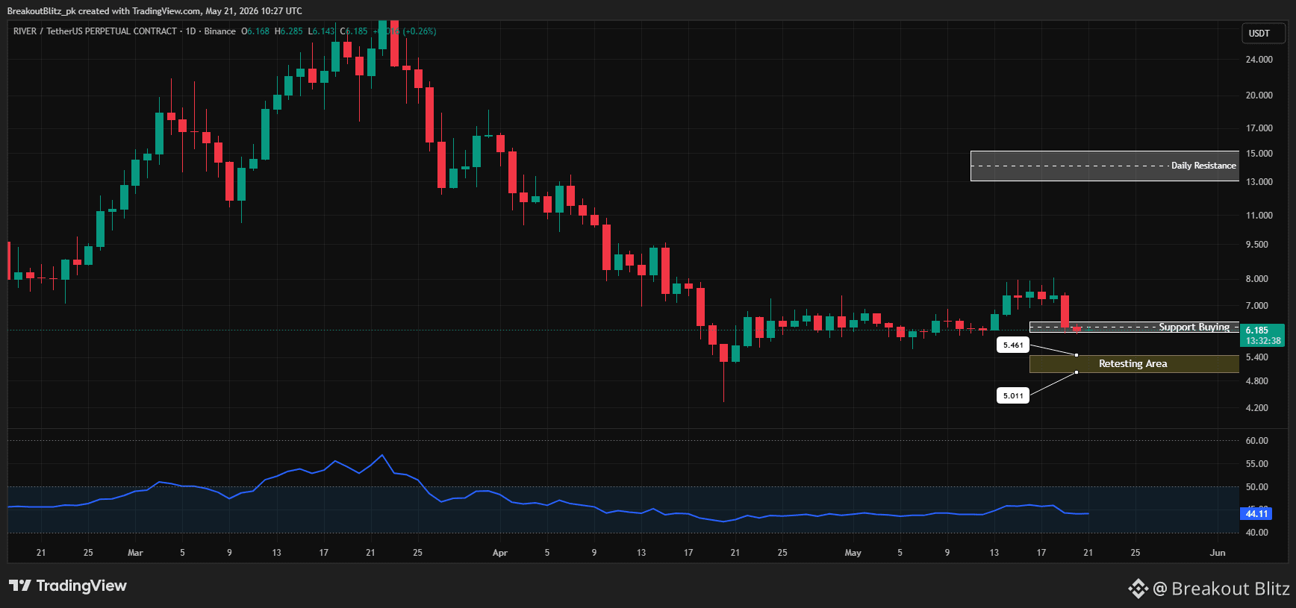Click the countdown timer 13:32:38 on price axis

click(1263, 341)
